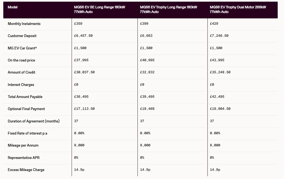
Task: Click the Duration of Agreement label
Action: [x=33, y=121]
